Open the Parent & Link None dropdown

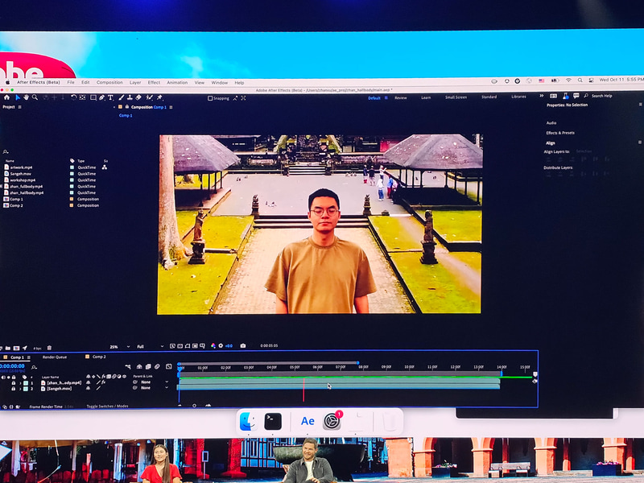point(147,383)
